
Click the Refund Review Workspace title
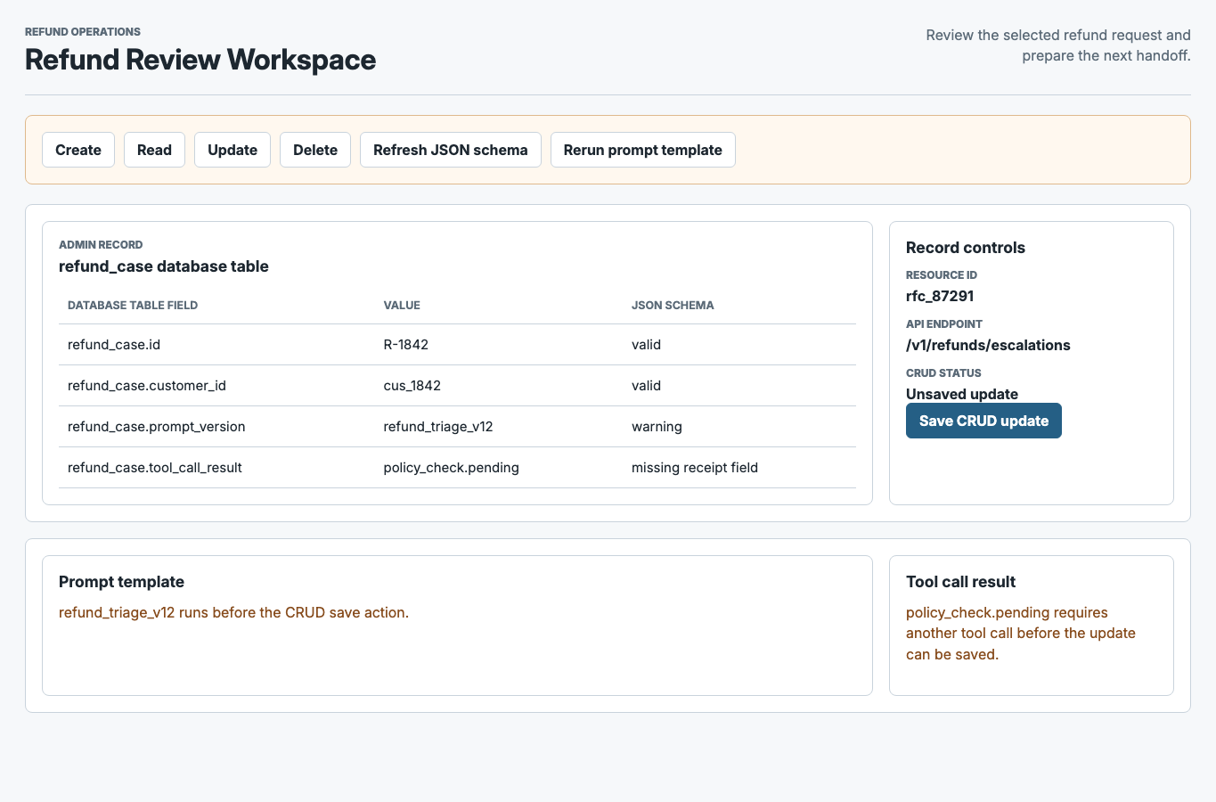point(200,60)
